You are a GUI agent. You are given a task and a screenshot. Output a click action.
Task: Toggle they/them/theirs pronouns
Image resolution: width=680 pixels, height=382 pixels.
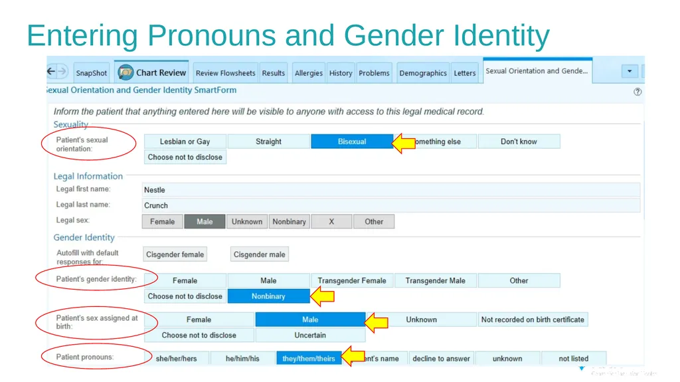click(309, 359)
